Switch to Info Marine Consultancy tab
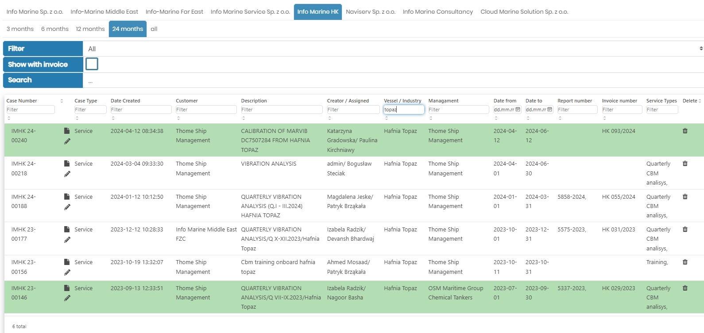Viewport: 704px width, 333px height. [x=437, y=11]
